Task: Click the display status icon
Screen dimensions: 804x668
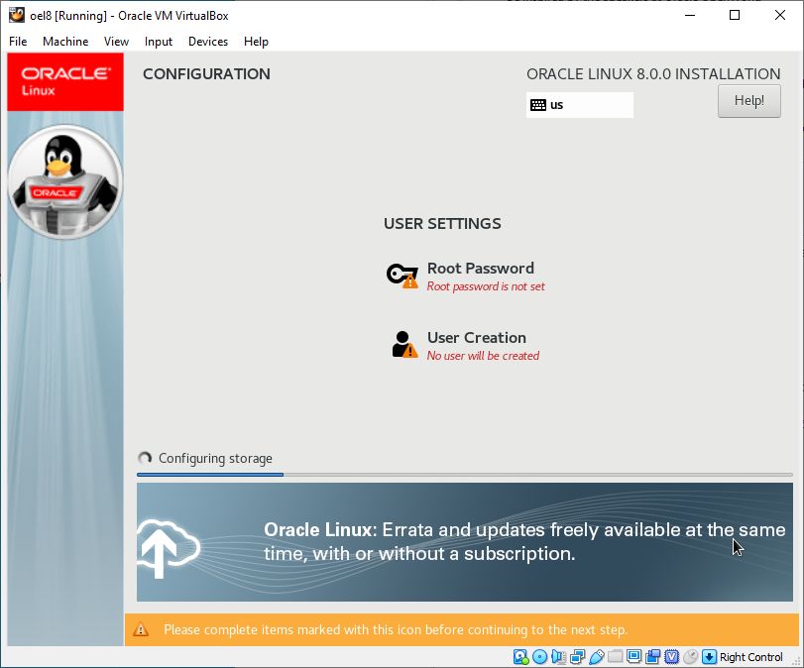Action: pos(634,656)
